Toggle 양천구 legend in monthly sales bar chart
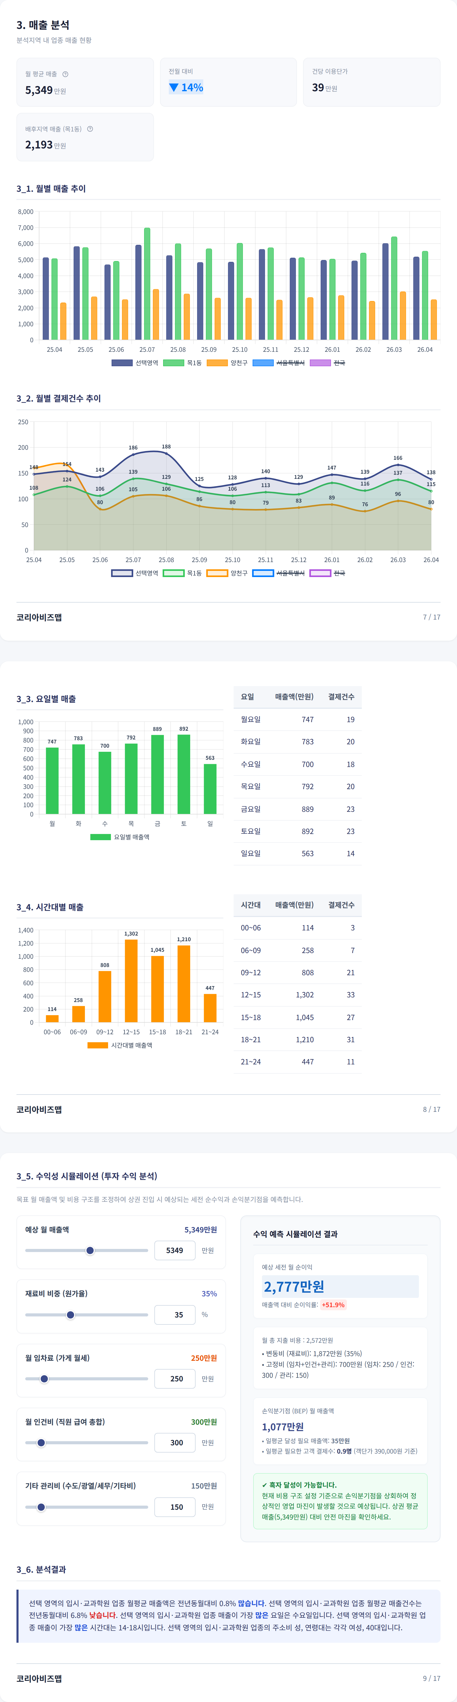 tap(227, 363)
